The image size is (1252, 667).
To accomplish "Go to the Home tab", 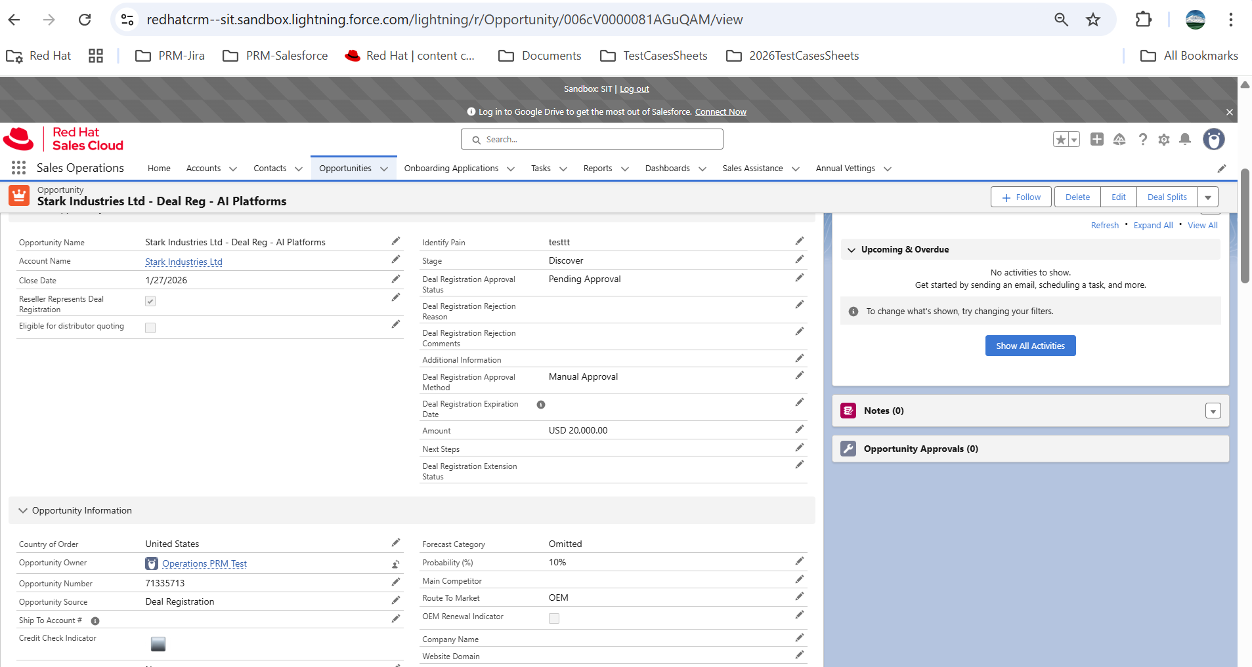I will coord(159,169).
